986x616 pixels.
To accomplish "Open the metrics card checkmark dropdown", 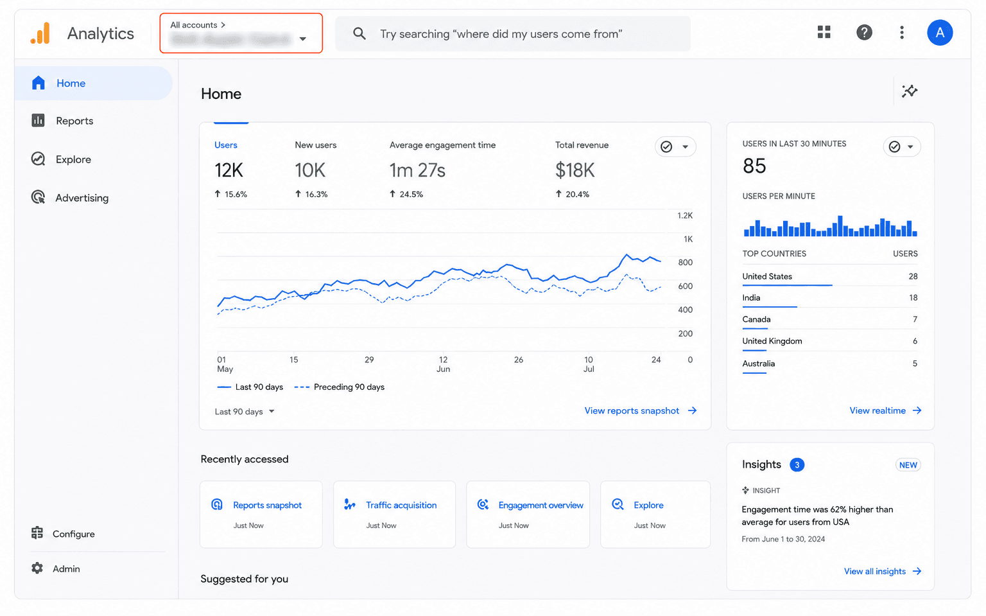I will click(675, 146).
